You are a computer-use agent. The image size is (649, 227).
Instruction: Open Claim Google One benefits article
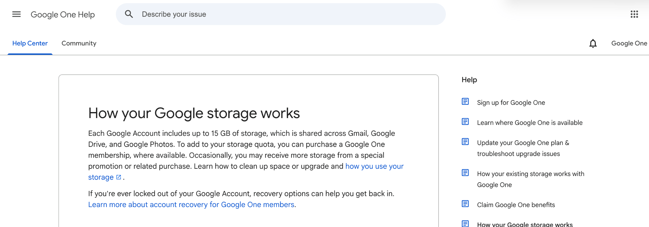[x=516, y=205]
